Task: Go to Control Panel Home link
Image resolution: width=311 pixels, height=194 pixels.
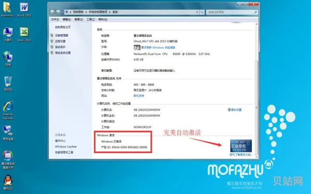Action: (x=63, y=27)
